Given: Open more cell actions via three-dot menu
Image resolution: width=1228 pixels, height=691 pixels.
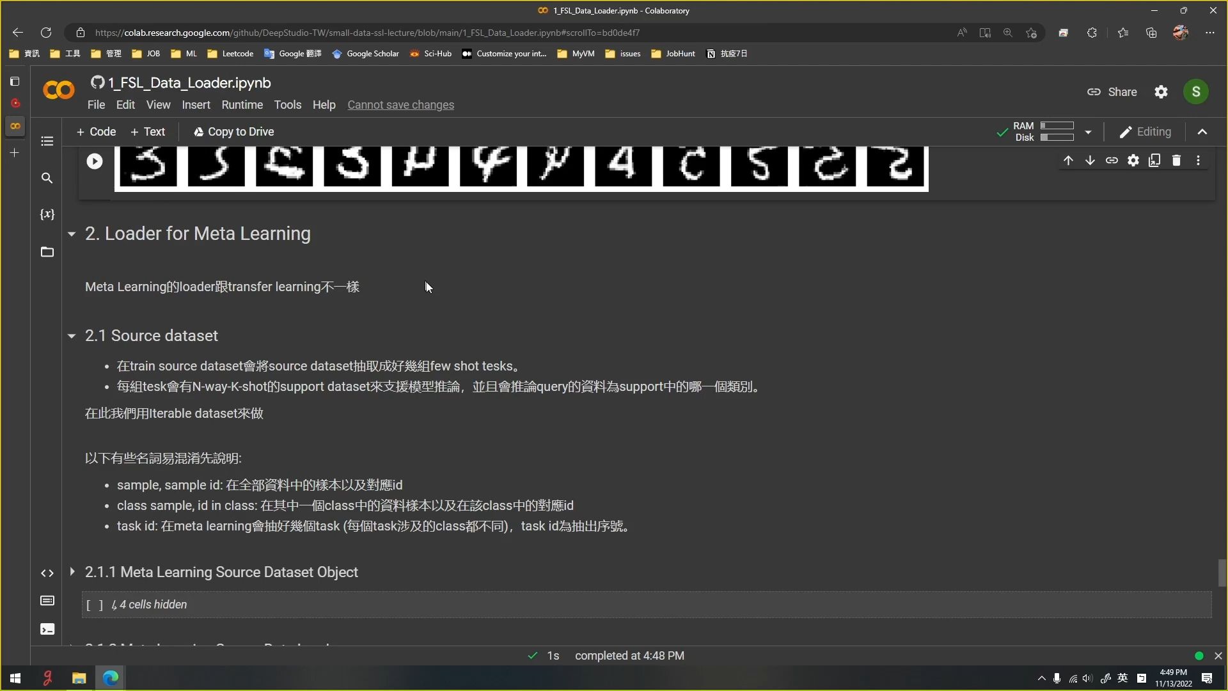Looking at the screenshot, I should 1199,160.
